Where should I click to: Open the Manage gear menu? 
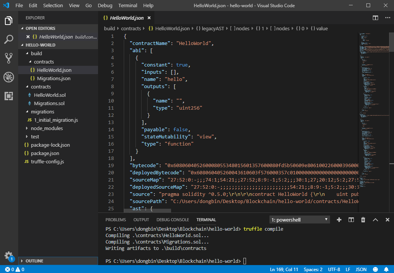[x=9, y=256]
